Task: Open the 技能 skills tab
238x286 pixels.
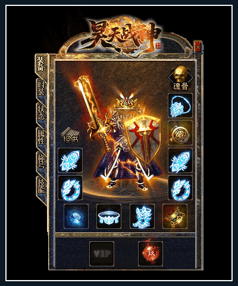Action: (41, 186)
